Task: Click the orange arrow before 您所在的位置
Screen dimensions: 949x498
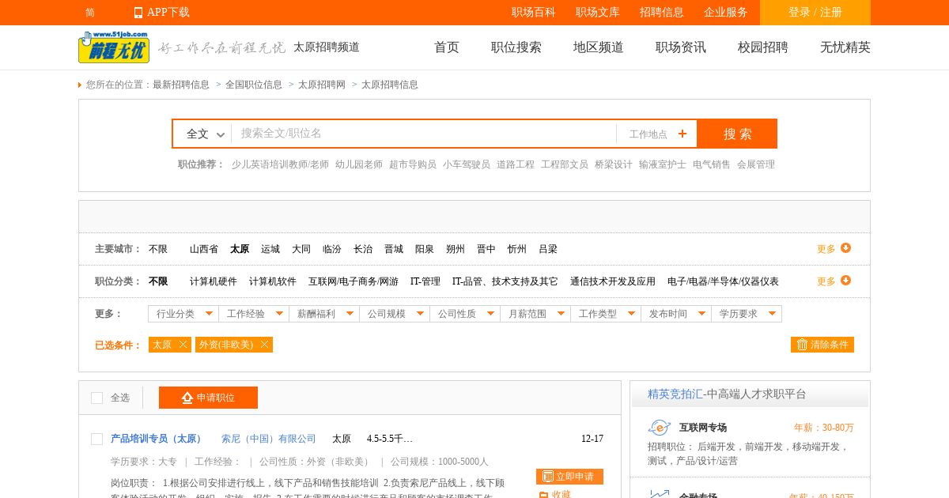Action: pos(80,85)
